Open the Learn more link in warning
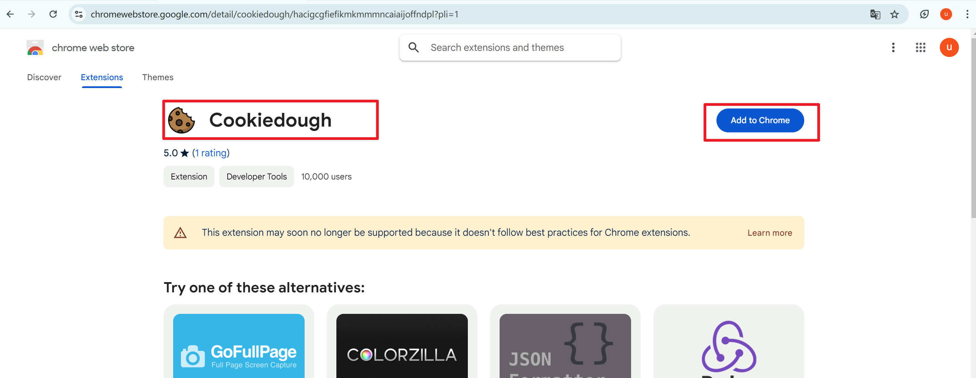The image size is (976, 378). (x=769, y=233)
